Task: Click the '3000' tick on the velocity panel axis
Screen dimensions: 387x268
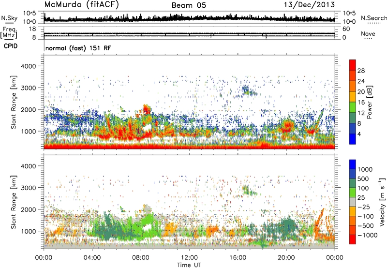Action: (28, 188)
